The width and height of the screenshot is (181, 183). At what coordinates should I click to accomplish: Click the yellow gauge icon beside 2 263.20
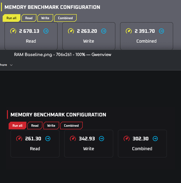pyautogui.click(x=71, y=31)
